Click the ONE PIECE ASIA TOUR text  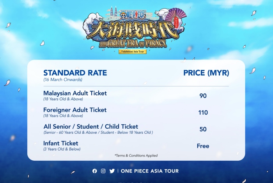pos(150,171)
